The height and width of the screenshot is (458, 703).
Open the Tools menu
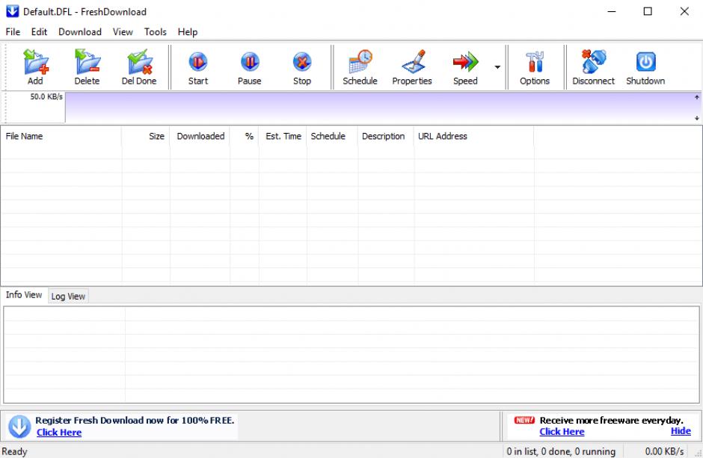point(155,32)
